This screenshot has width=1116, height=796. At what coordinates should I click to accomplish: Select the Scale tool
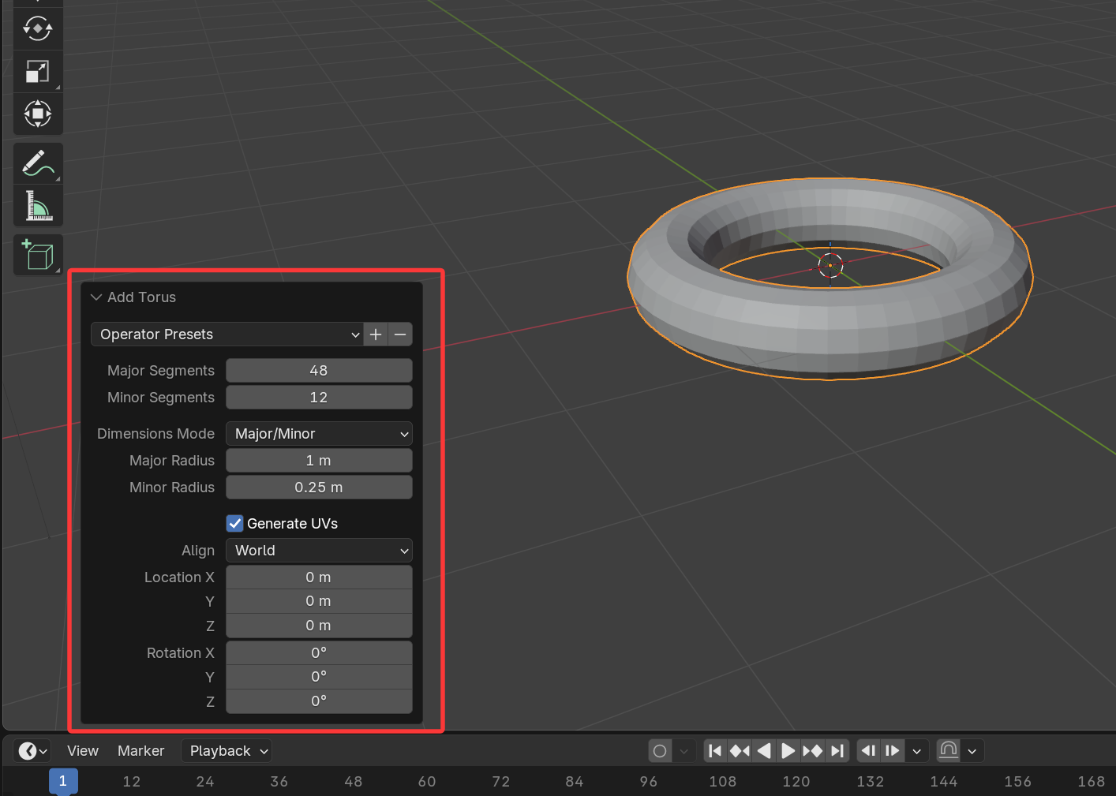click(x=37, y=72)
